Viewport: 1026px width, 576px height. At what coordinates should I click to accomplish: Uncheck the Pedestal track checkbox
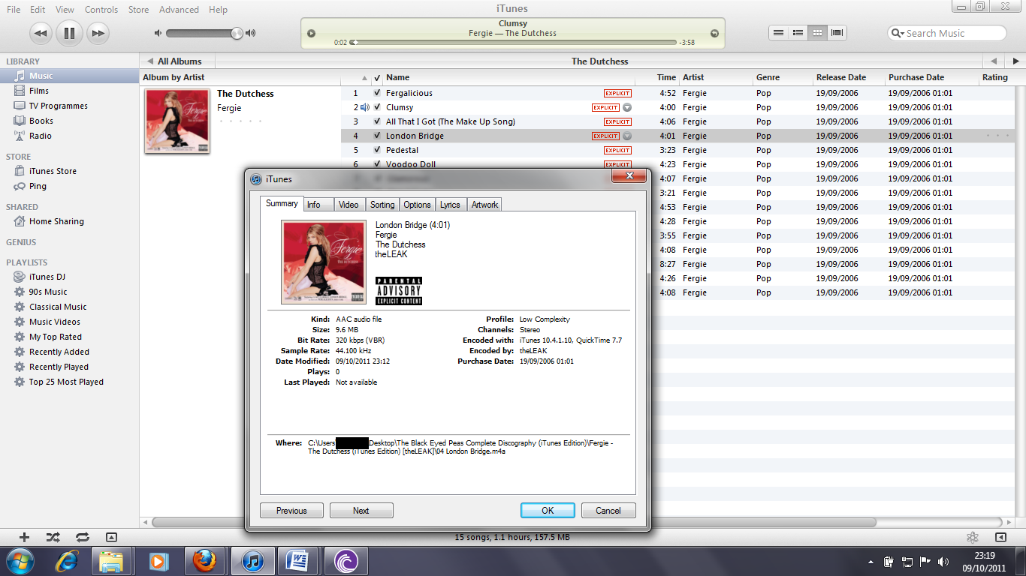point(377,150)
